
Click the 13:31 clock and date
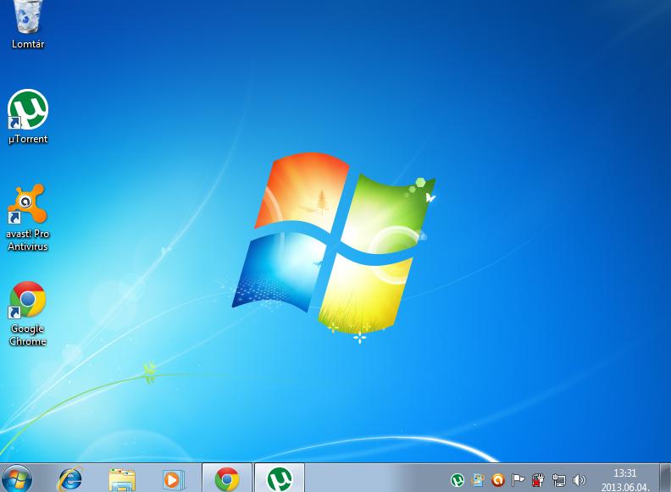(x=625, y=479)
